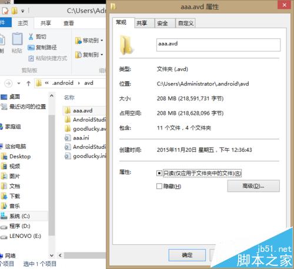
Task: Select the goodlucky.ini file
Action: (85, 156)
